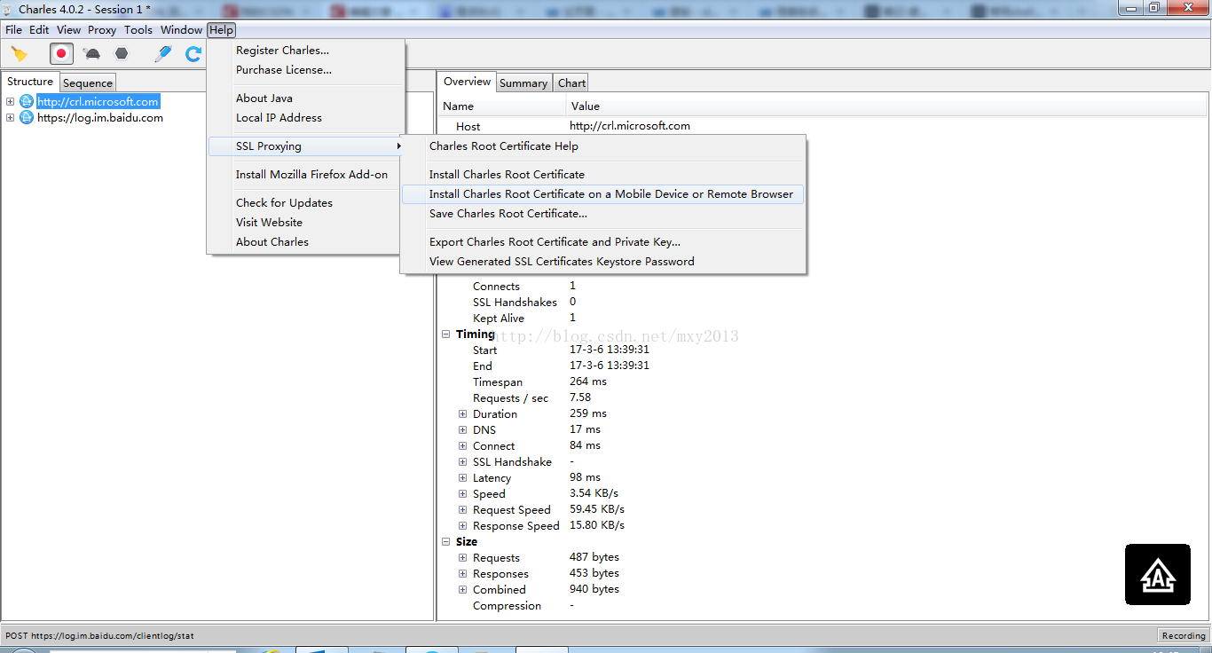Image resolution: width=1212 pixels, height=653 pixels.
Task: Toggle the turtle throttling icon
Action: point(91,54)
